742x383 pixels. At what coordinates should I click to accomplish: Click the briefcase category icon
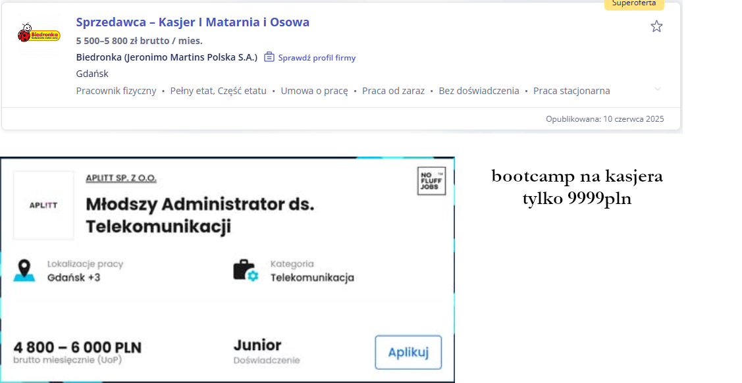pyautogui.click(x=246, y=270)
